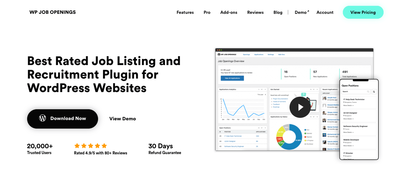
Task: Go to the Account page
Action: [x=325, y=13]
